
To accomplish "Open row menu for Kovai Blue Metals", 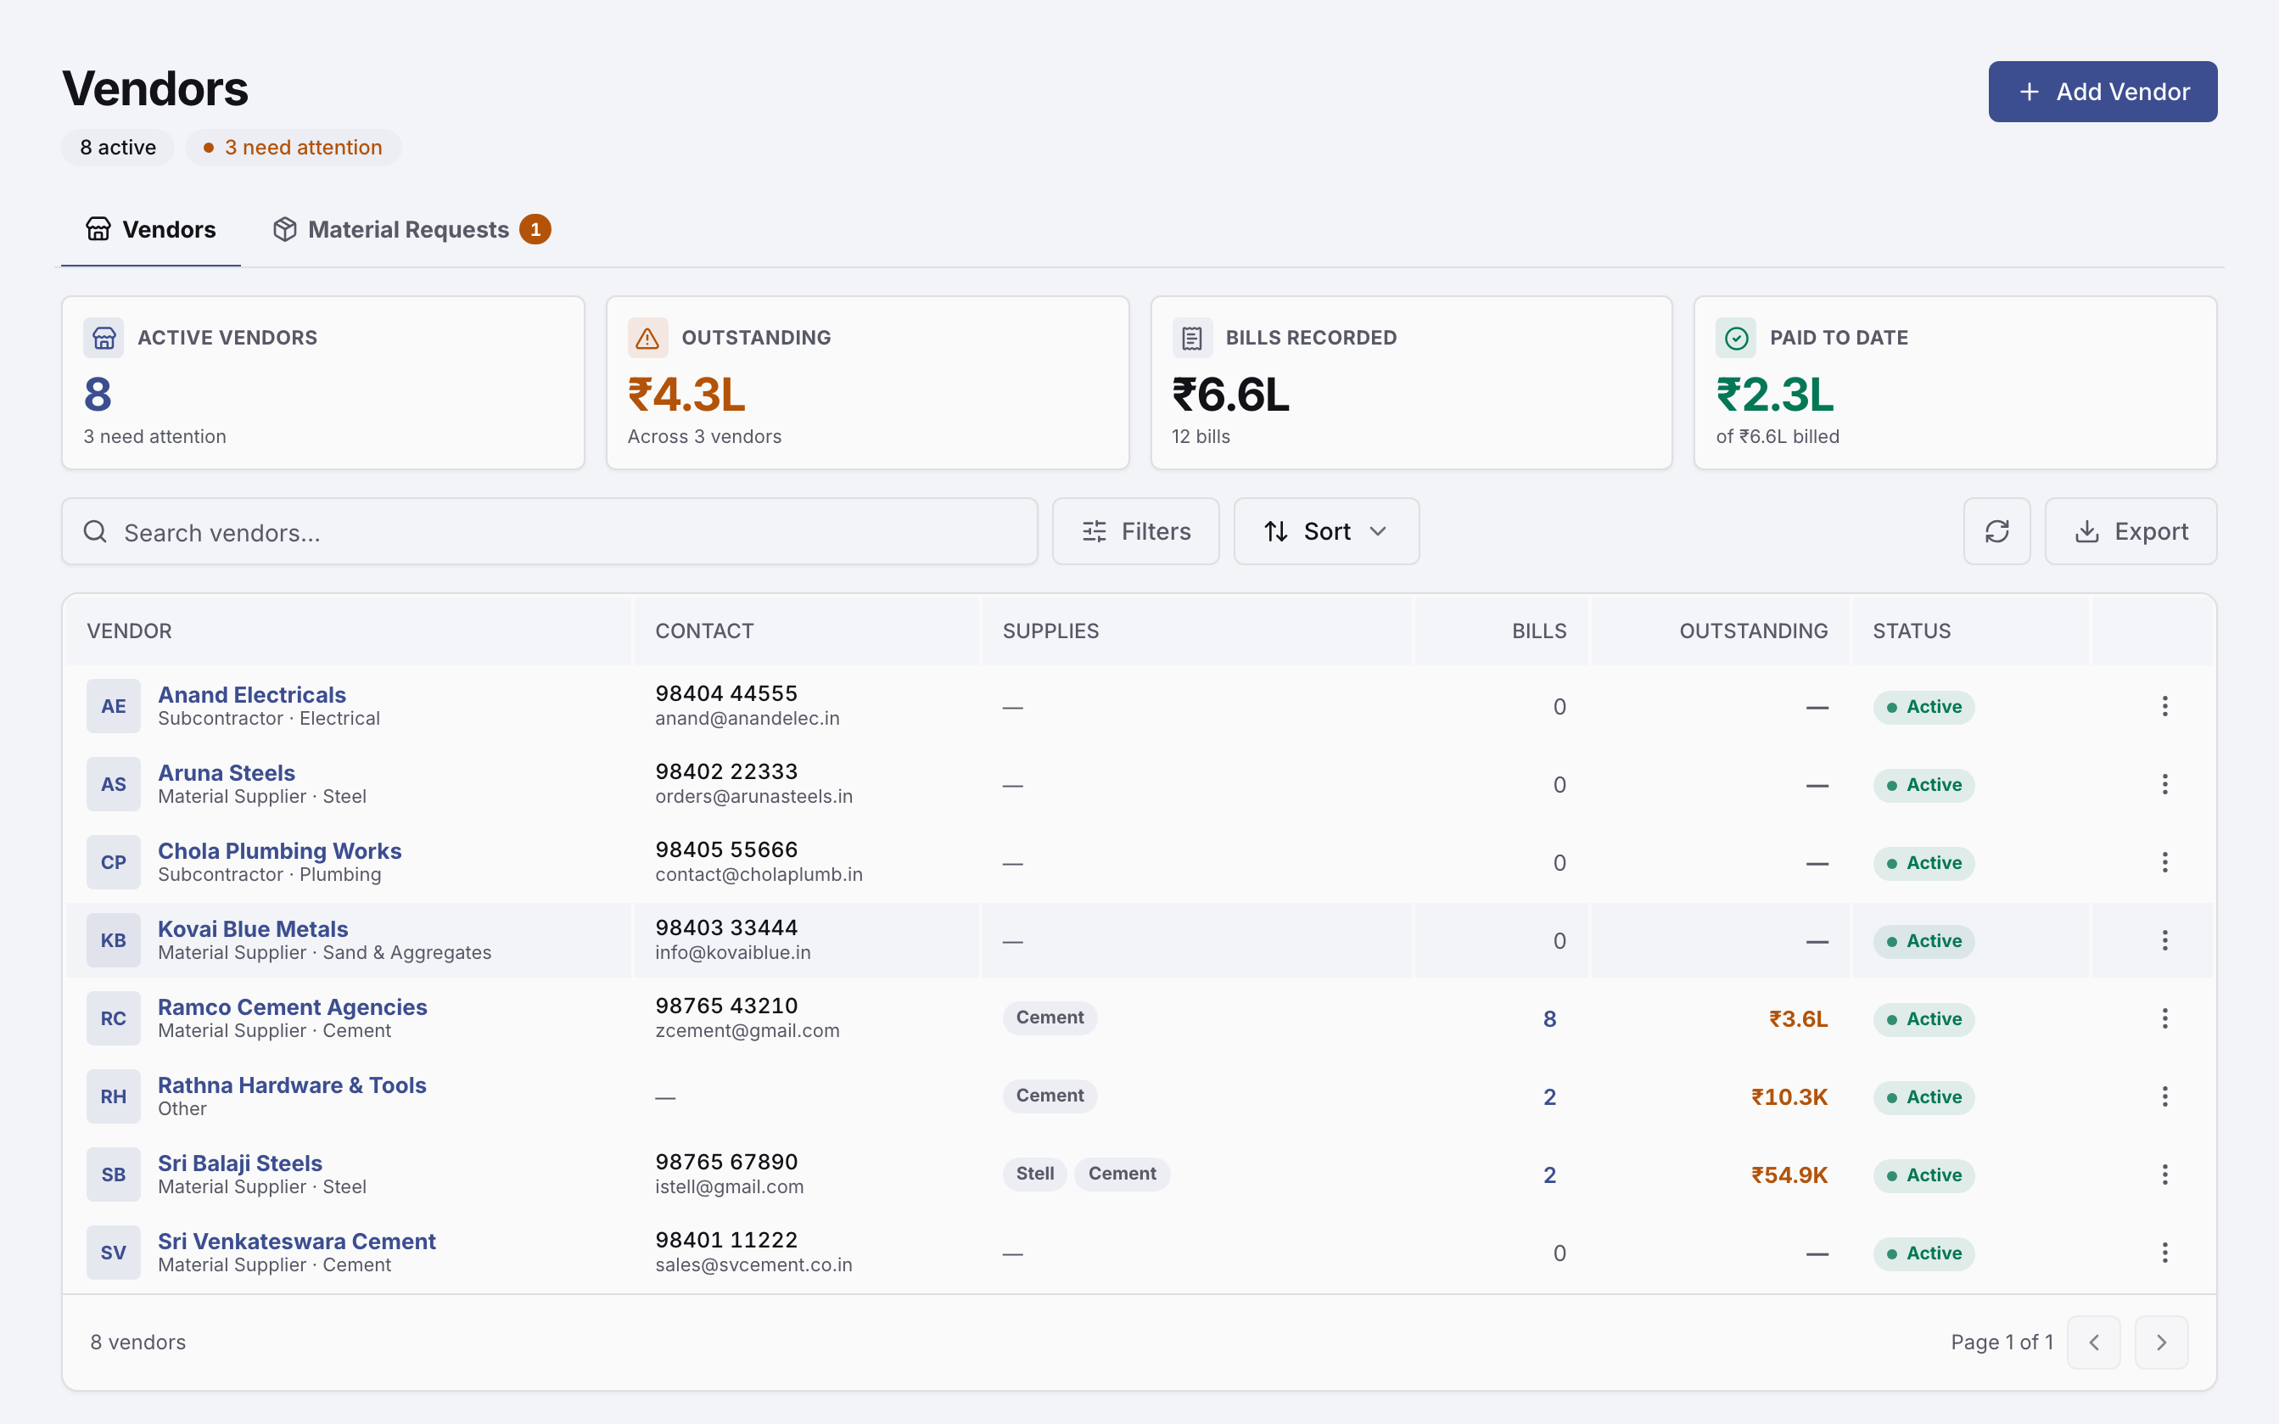I will point(2164,941).
